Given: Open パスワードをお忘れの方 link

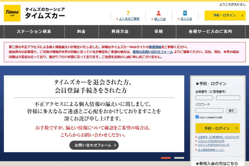Looking at the screenshot, I should 211,141.
